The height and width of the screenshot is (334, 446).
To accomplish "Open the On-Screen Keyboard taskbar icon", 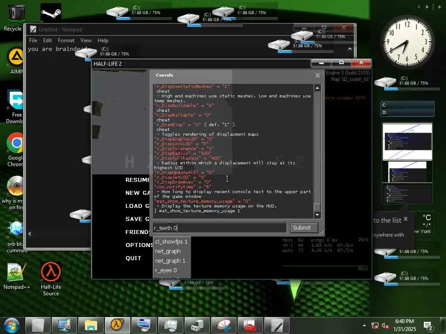I will (x=144, y=325).
